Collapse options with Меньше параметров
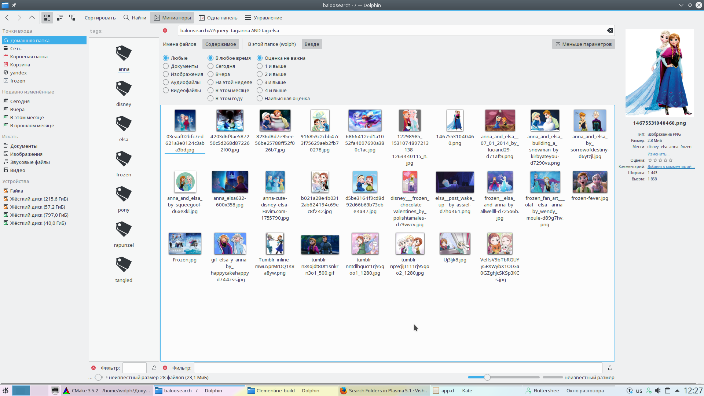 [x=583, y=44]
